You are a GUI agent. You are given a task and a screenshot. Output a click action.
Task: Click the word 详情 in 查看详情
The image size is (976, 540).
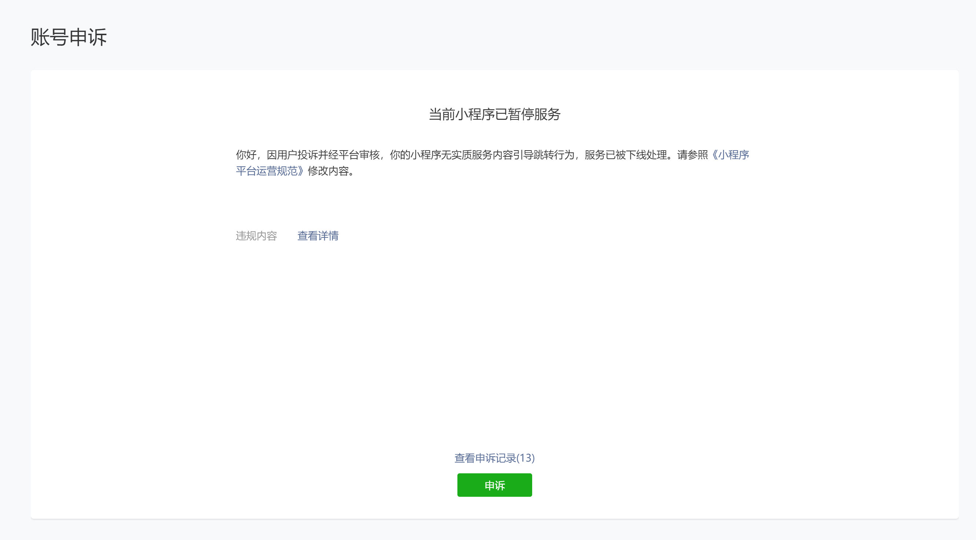(328, 236)
